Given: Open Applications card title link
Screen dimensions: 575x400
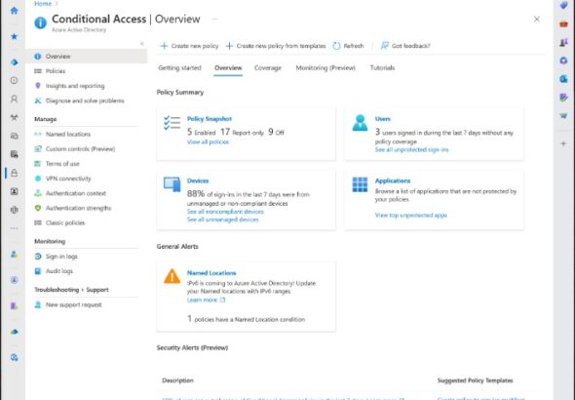Looking at the screenshot, I should [x=393, y=180].
